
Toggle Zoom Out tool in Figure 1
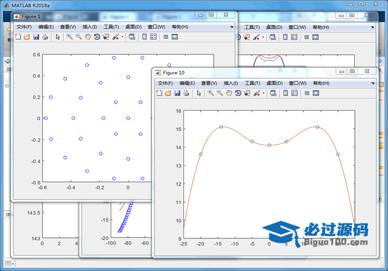pos(79,37)
